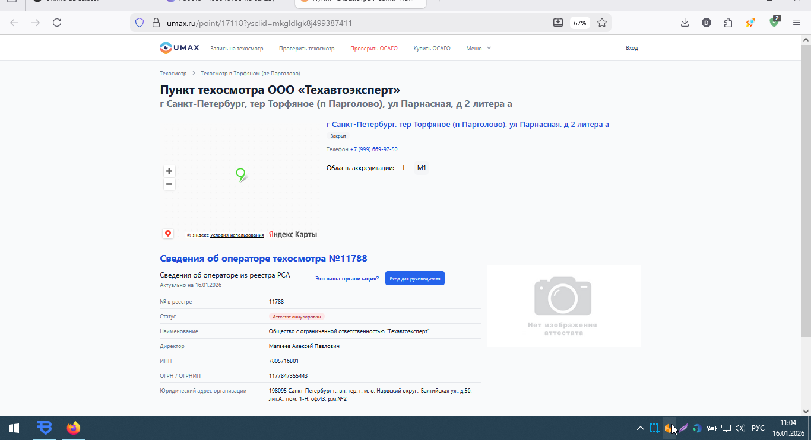Zoom in on the Yandex map
Screen dimensions: 811x440
tap(169, 171)
